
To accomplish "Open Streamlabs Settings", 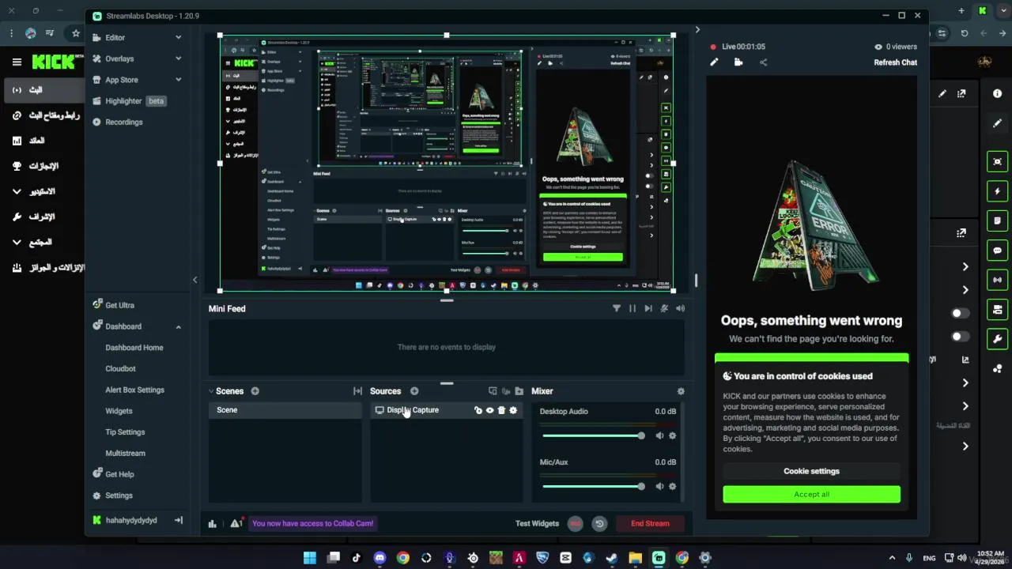I will point(119,496).
